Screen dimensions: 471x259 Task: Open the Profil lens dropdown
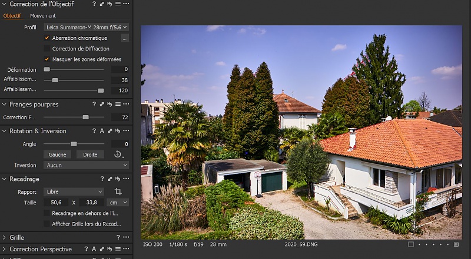86,27
